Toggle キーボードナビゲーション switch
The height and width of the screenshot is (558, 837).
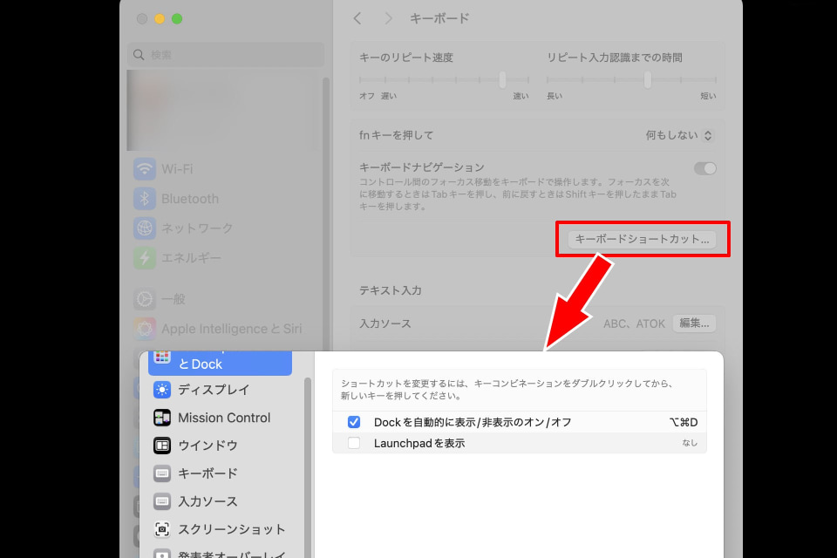coord(705,169)
